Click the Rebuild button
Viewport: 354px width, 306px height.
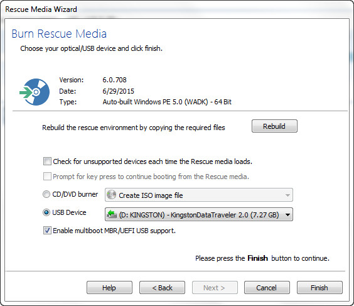274,126
